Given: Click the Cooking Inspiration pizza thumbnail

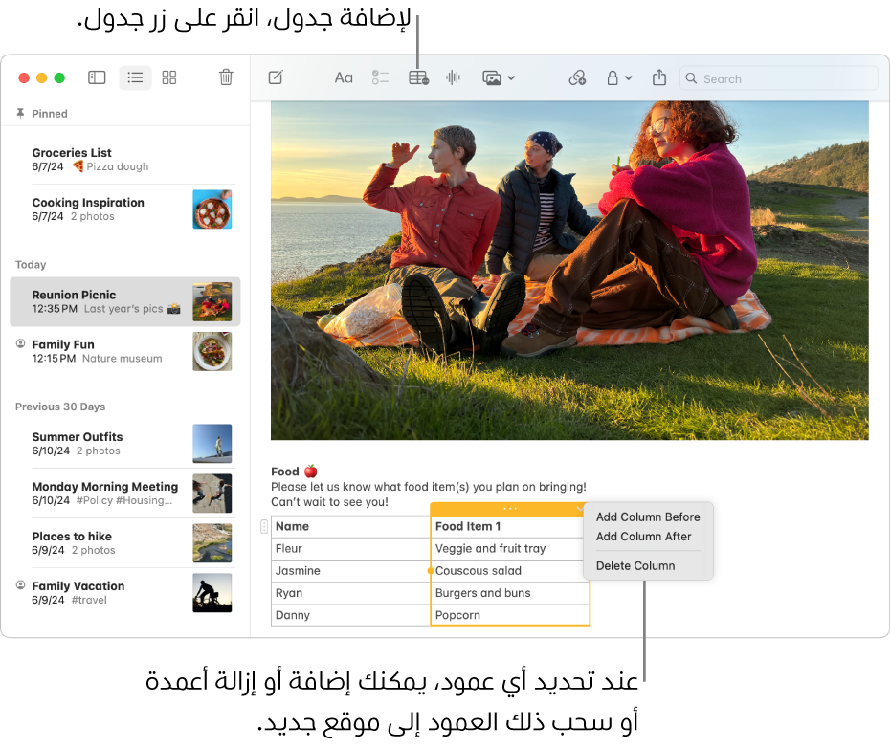Looking at the screenshot, I should (x=212, y=209).
